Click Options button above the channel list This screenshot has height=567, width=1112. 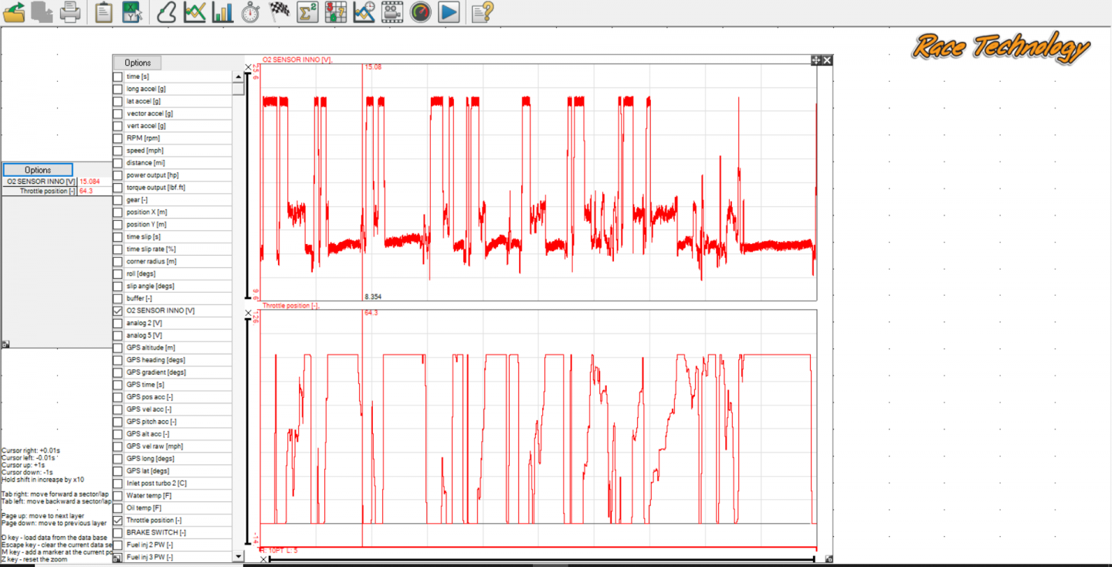click(x=137, y=63)
